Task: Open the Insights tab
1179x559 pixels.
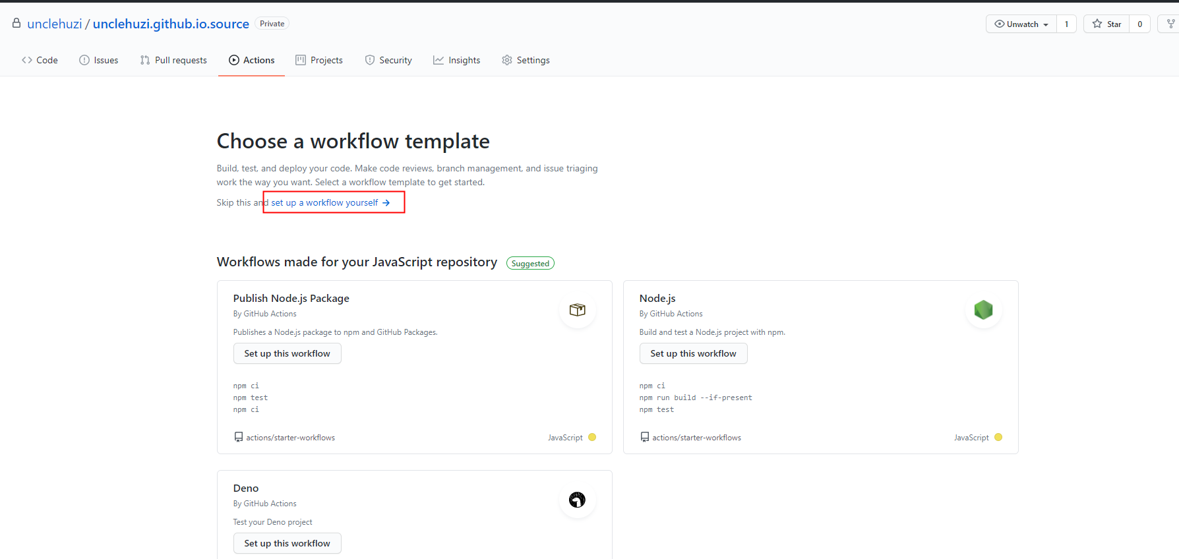Action: tap(456, 60)
